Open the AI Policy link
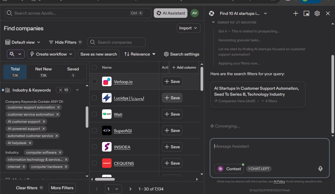335x194 pixels. tap(279, 182)
